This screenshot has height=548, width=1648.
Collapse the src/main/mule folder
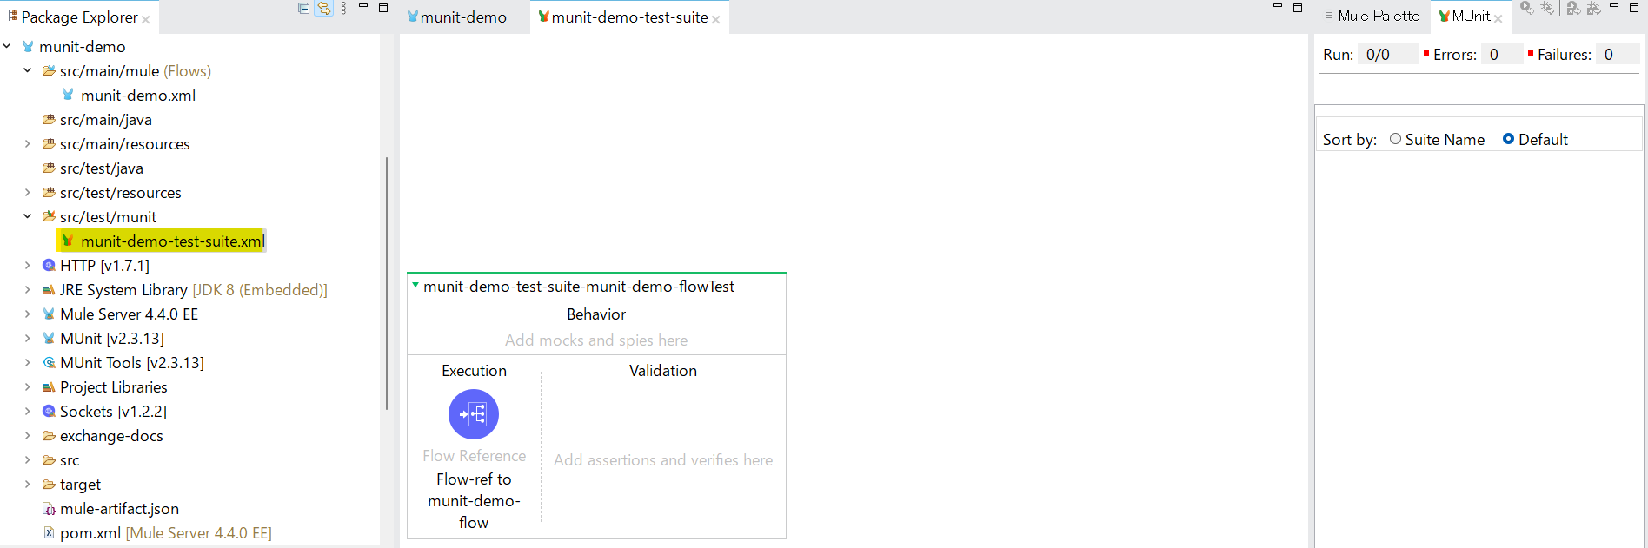tap(27, 70)
